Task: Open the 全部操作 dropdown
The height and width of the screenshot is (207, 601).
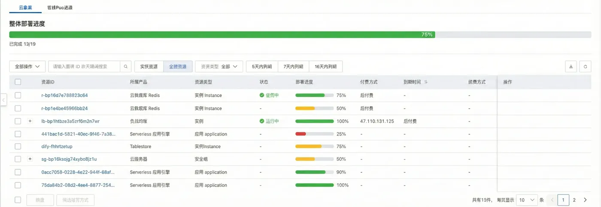Action: click(27, 67)
